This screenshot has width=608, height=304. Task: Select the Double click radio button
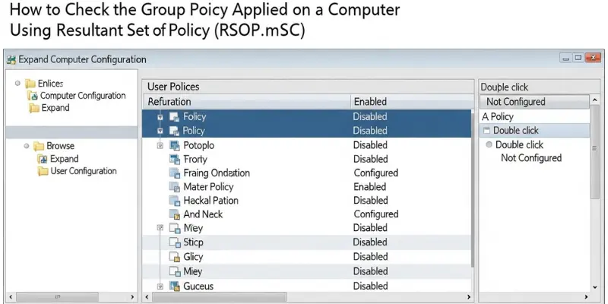click(489, 144)
